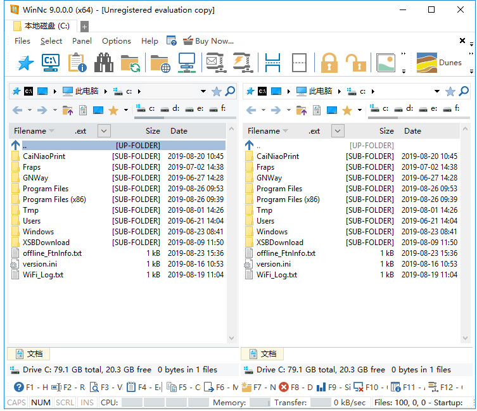Viewport: 477px width, 411px height.
Task: Click the folder synchronize icon
Action: [x=130, y=63]
